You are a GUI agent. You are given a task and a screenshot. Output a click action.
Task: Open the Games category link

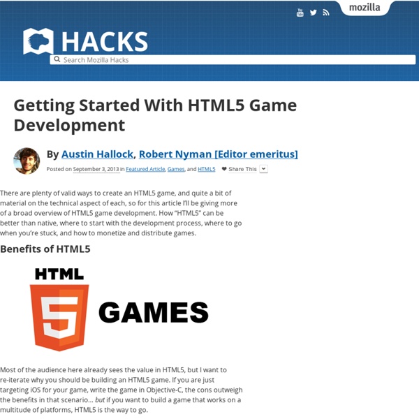point(176,169)
